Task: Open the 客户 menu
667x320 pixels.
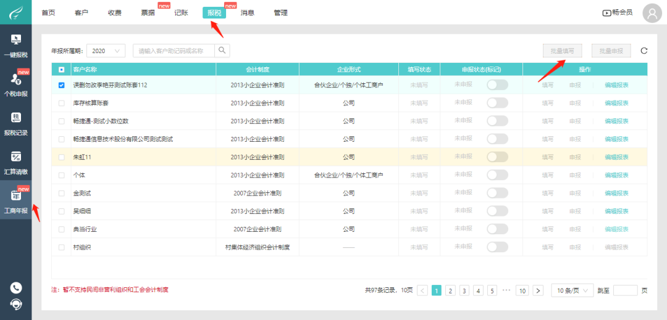Action: (x=82, y=13)
